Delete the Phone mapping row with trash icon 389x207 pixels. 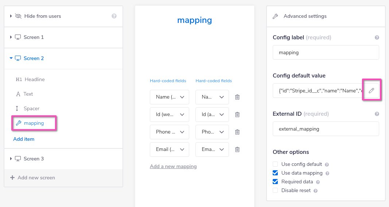[237, 132]
